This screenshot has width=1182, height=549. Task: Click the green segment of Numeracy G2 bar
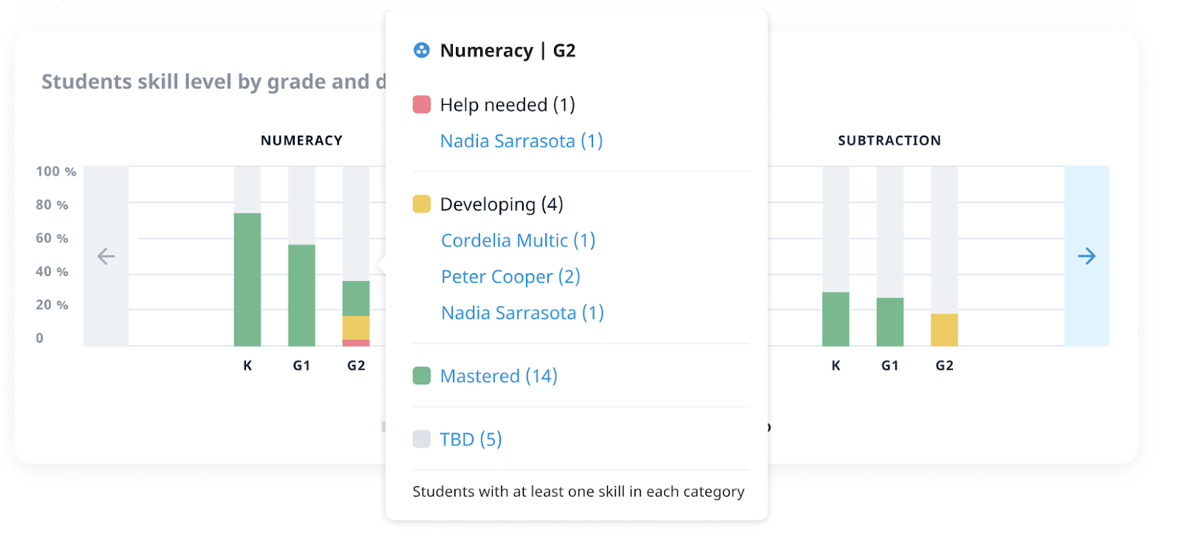356,298
